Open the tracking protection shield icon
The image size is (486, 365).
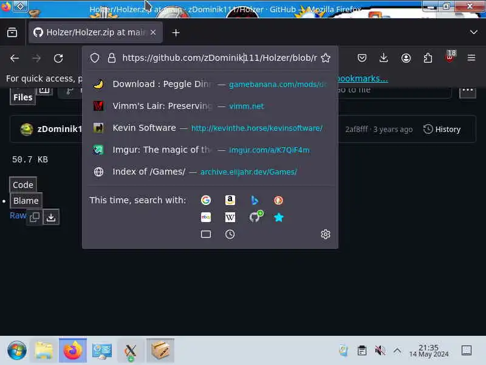coord(95,58)
